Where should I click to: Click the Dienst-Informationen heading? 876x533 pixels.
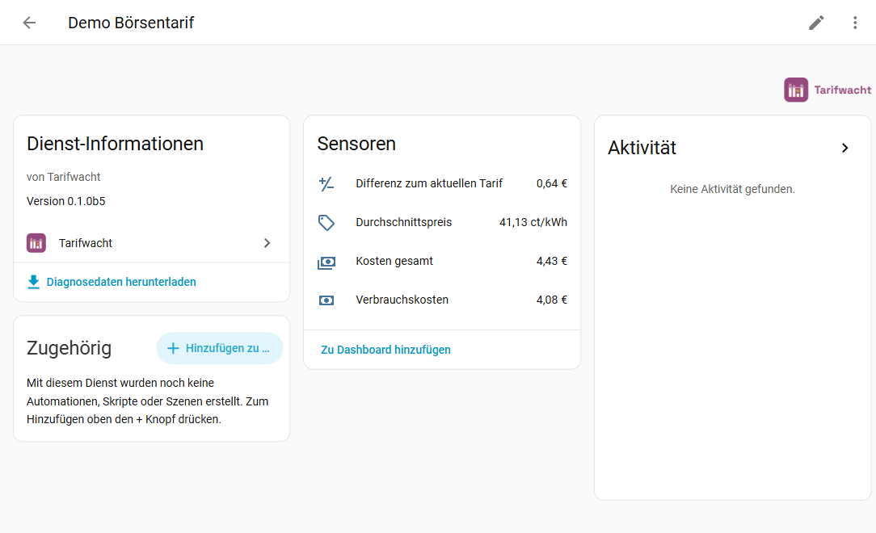pyautogui.click(x=115, y=144)
